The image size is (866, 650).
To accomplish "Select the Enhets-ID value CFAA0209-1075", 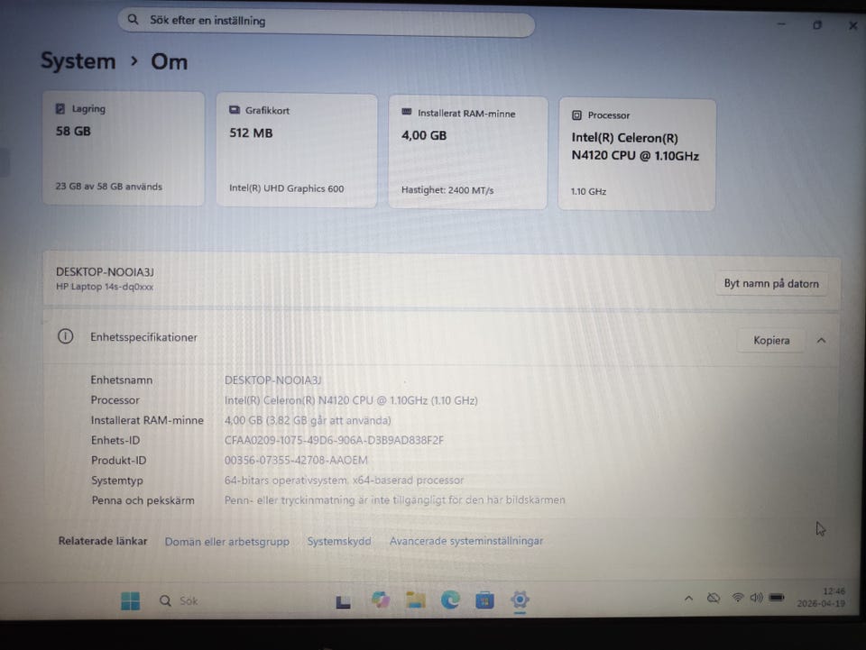I will click(334, 440).
